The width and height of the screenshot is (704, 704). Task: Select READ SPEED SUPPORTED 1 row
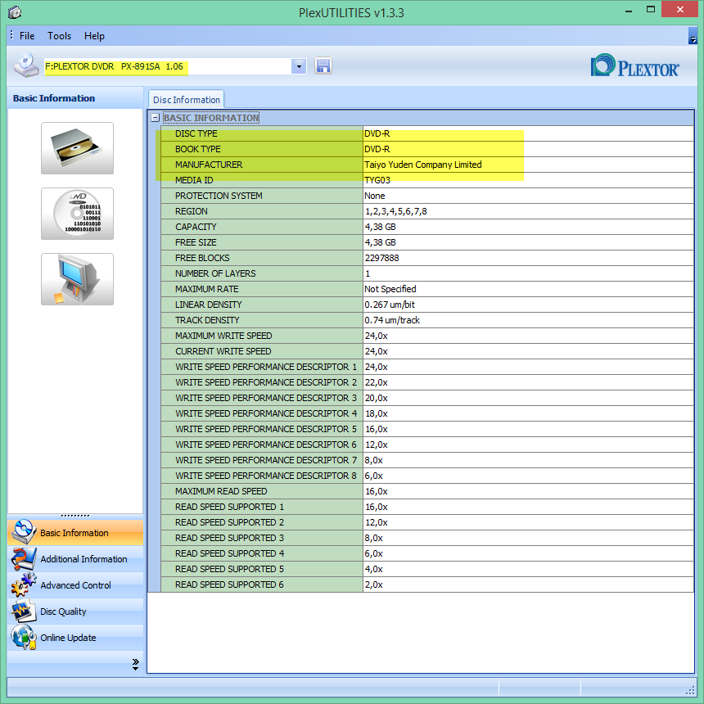[427, 507]
